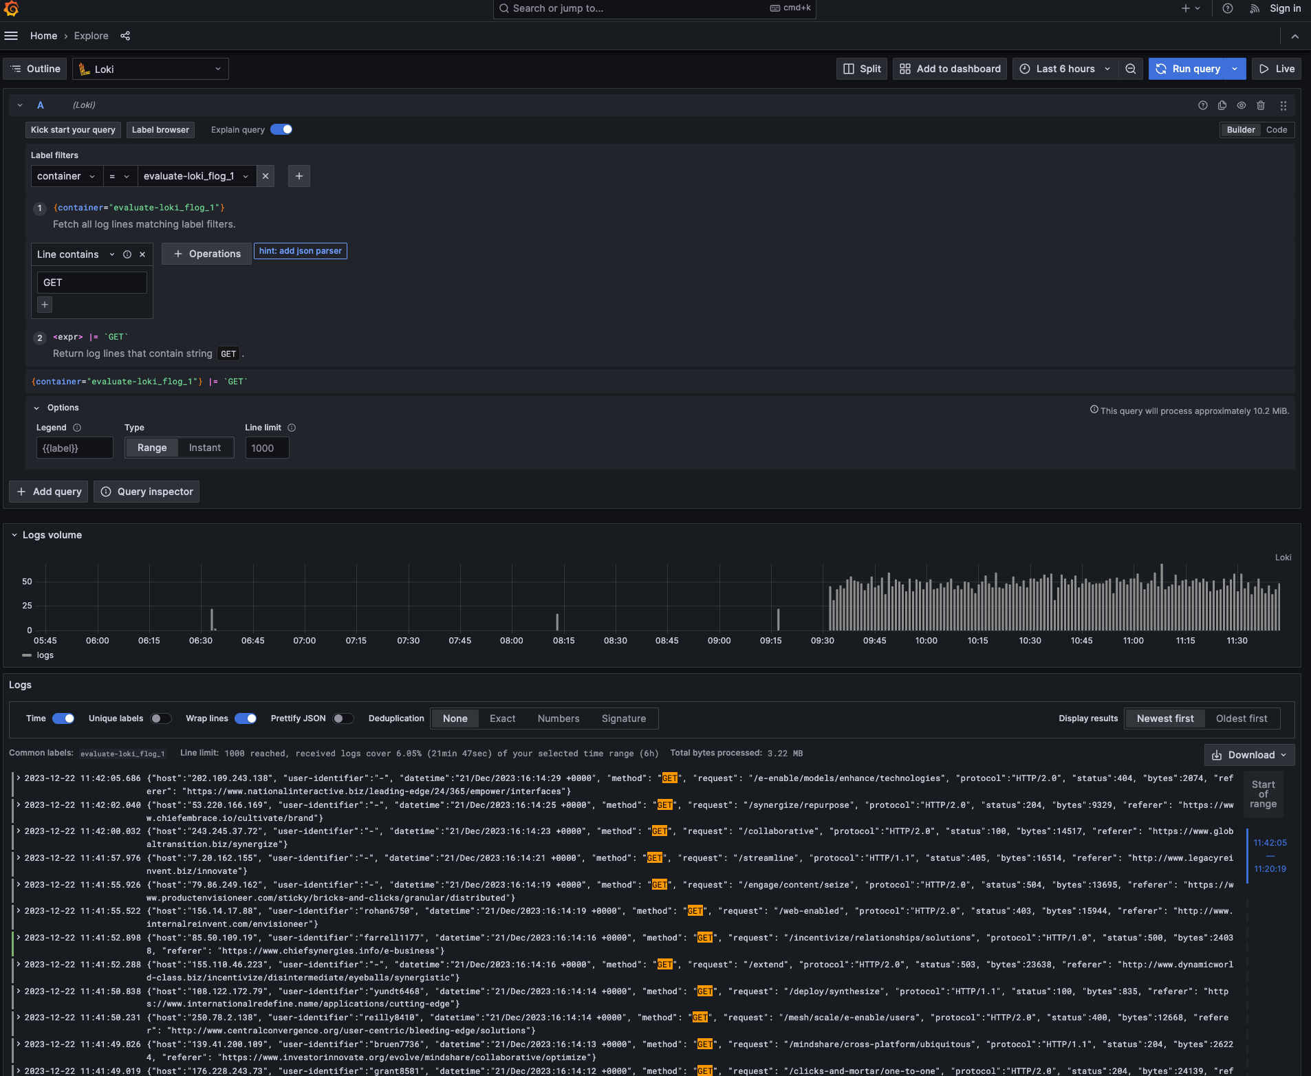
Task: Open the Download logs dropdown
Action: 1249,755
